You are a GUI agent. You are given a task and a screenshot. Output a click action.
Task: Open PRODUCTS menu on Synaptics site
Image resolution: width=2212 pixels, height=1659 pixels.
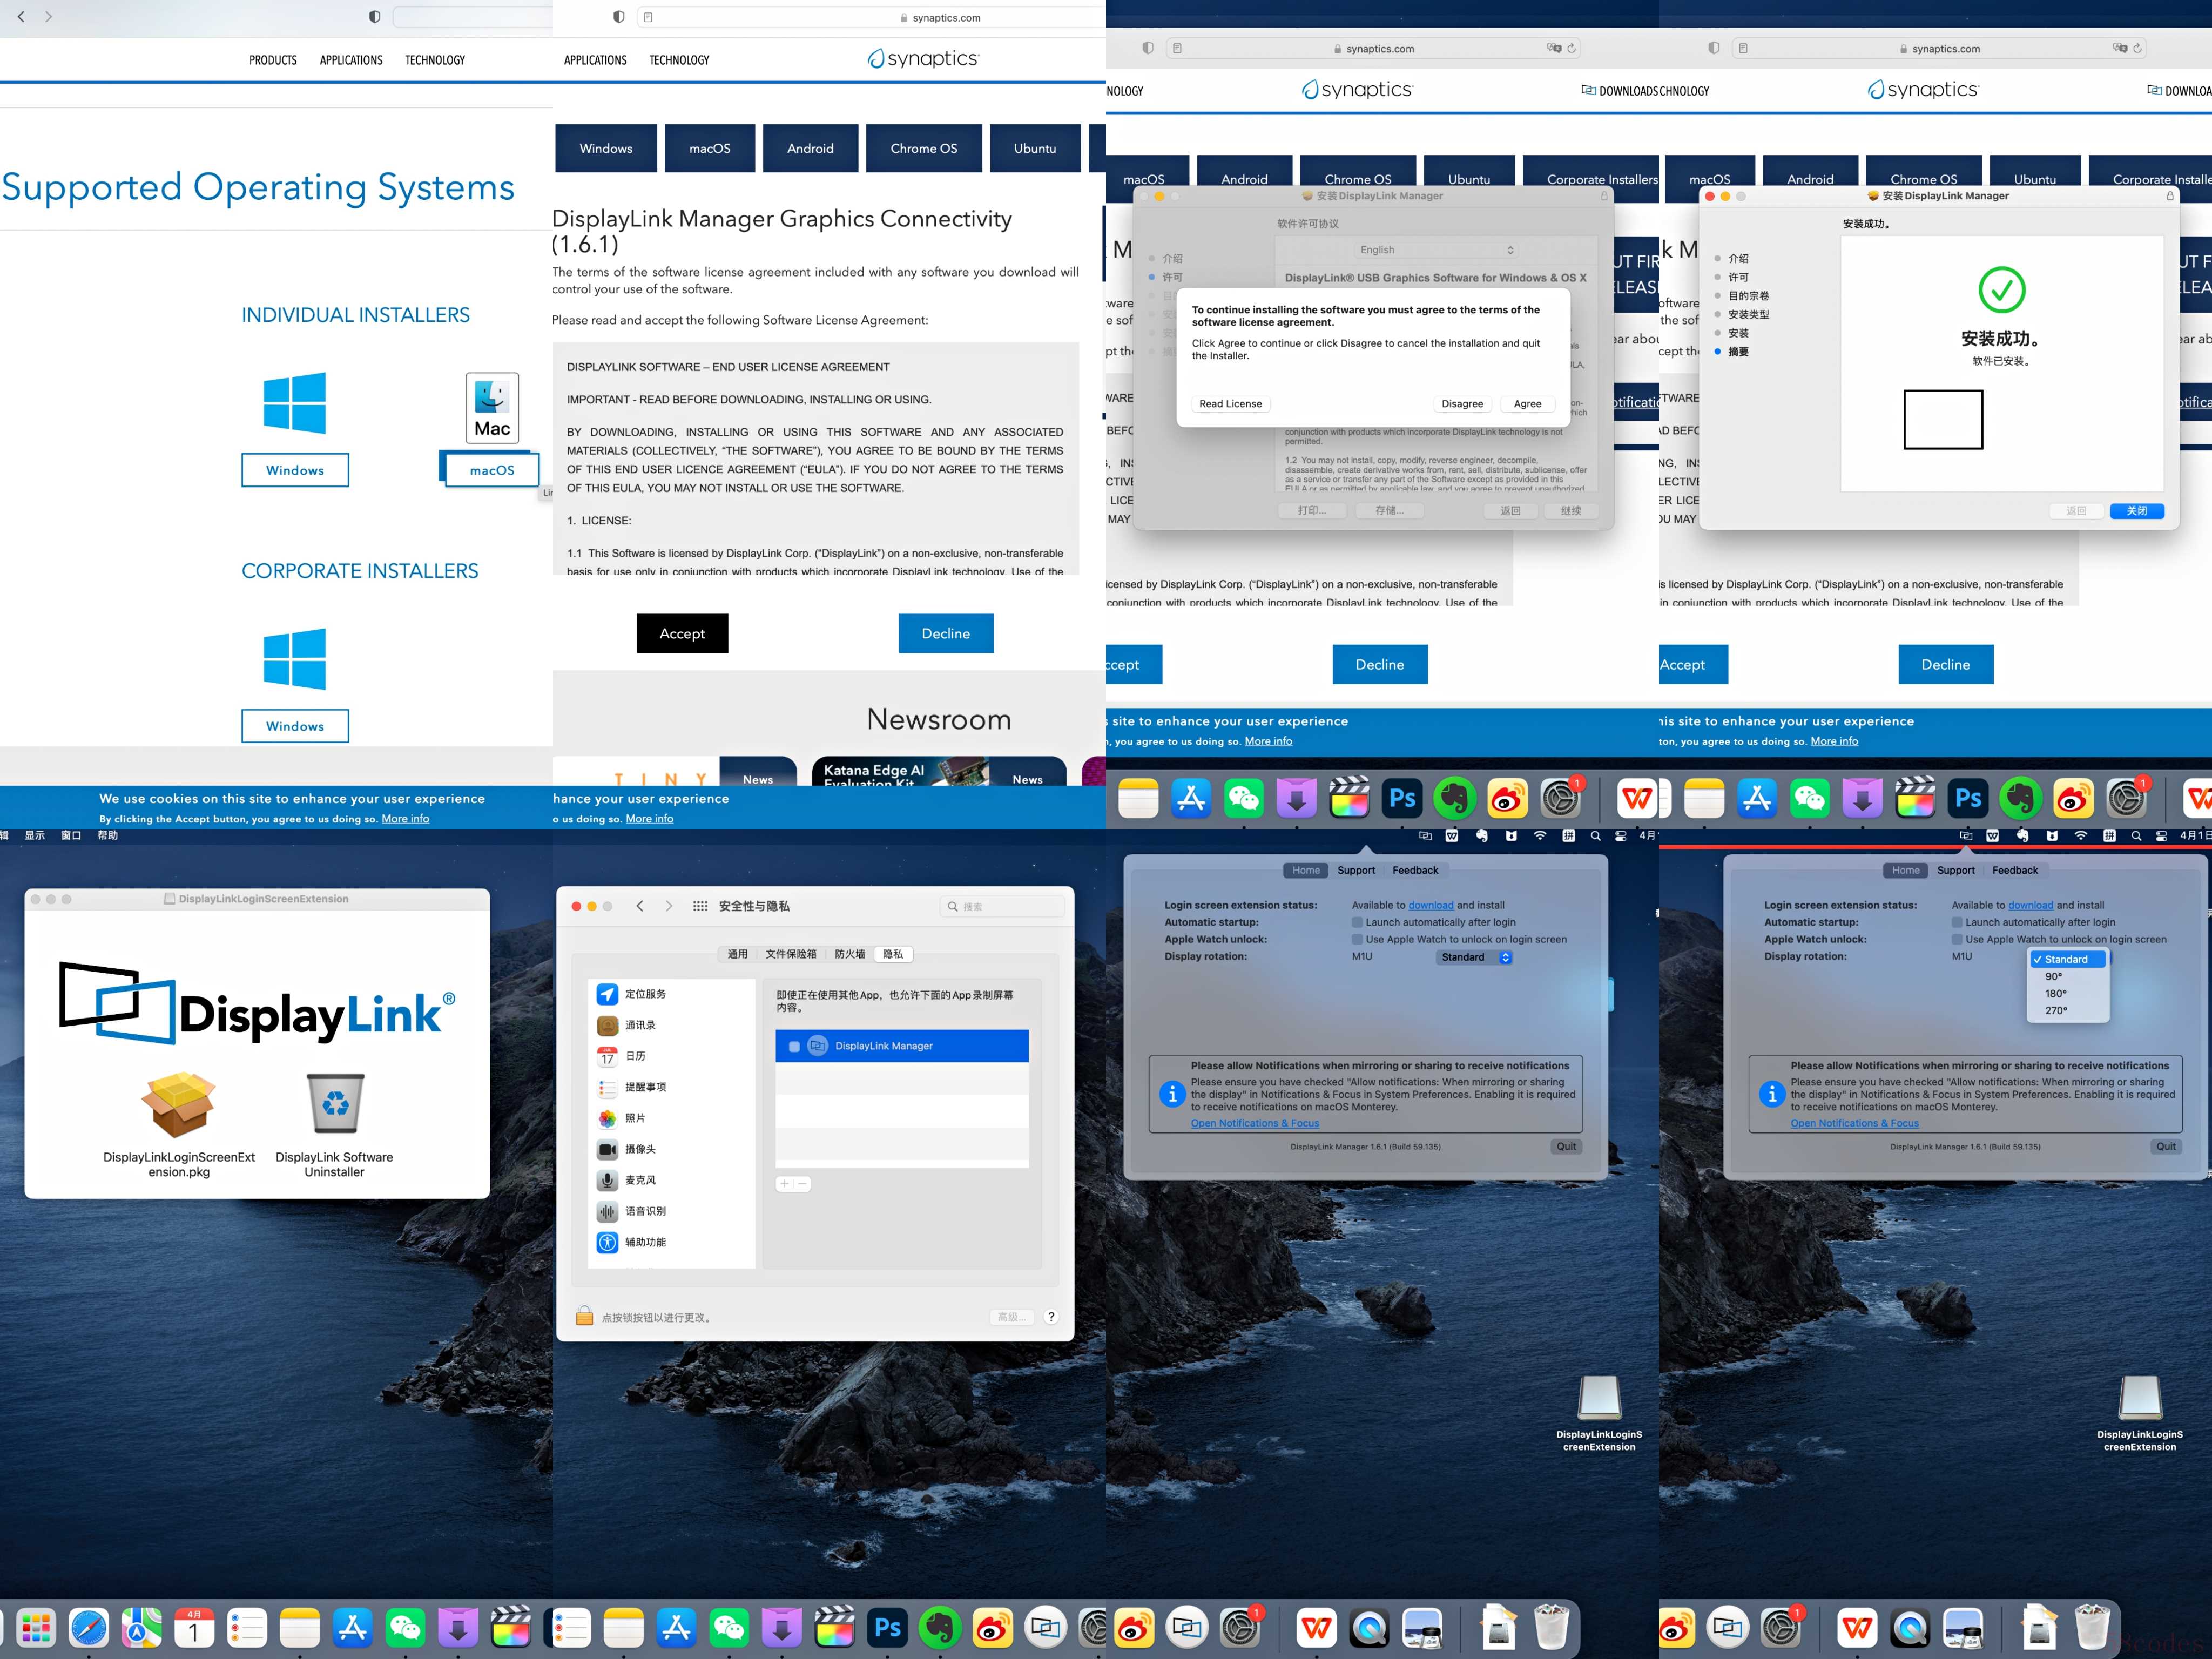tap(273, 60)
